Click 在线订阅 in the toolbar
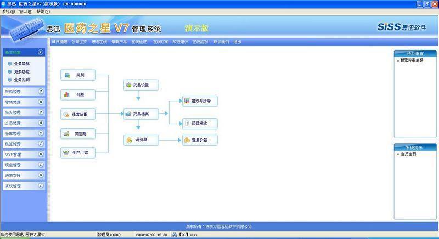The image size is (439, 239). tap(161, 42)
